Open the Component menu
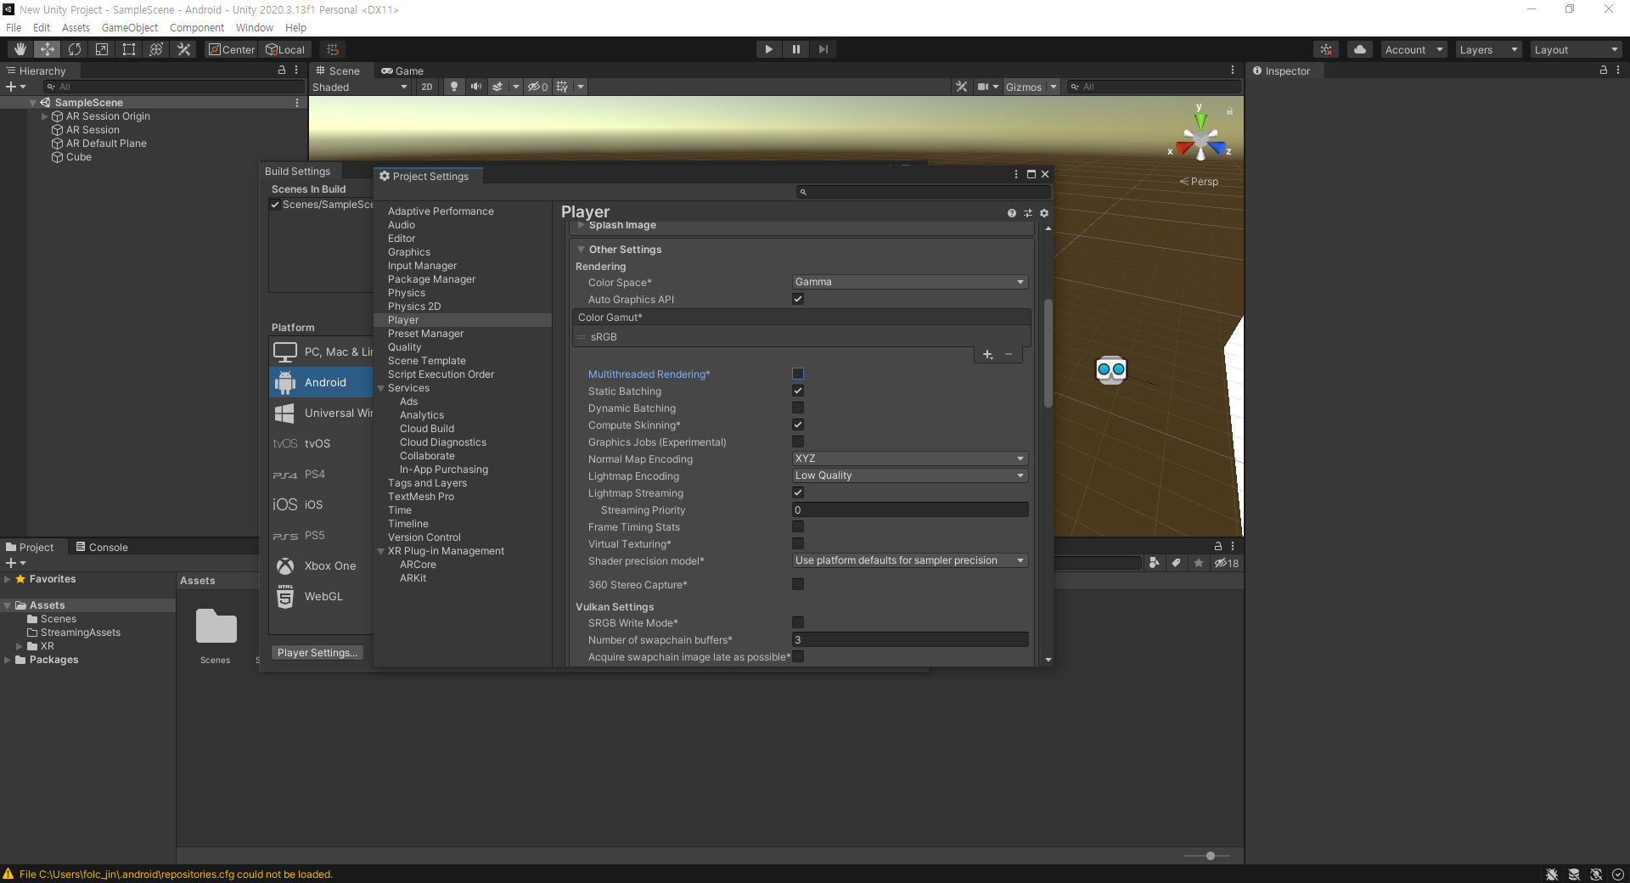 (x=197, y=27)
